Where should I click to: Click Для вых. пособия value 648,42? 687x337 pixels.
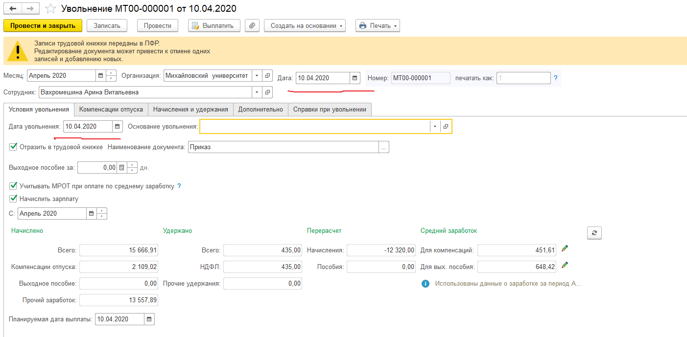click(x=517, y=267)
